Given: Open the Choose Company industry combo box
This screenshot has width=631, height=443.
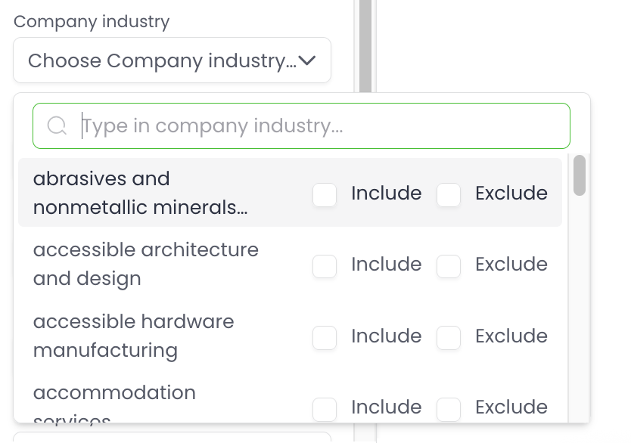Looking at the screenshot, I should click(x=163, y=60).
